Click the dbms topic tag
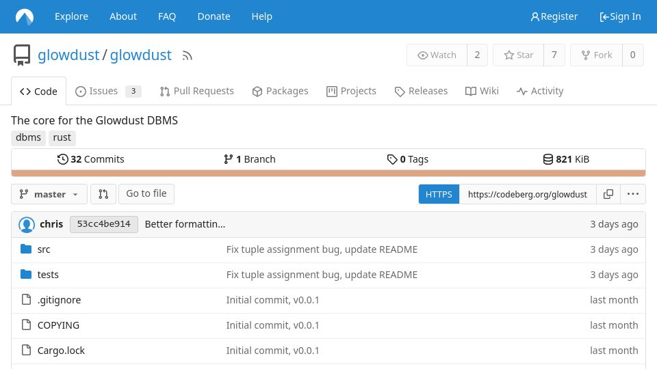 click(x=29, y=137)
